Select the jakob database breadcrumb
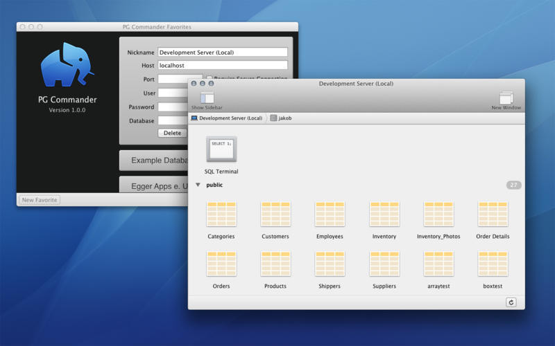The height and width of the screenshot is (346, 555). pyautogui.click(x=281, y=118)
